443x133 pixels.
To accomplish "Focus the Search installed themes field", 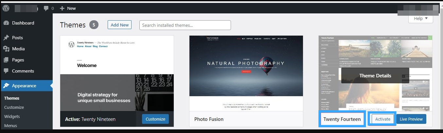I will [x=185, y=25].
